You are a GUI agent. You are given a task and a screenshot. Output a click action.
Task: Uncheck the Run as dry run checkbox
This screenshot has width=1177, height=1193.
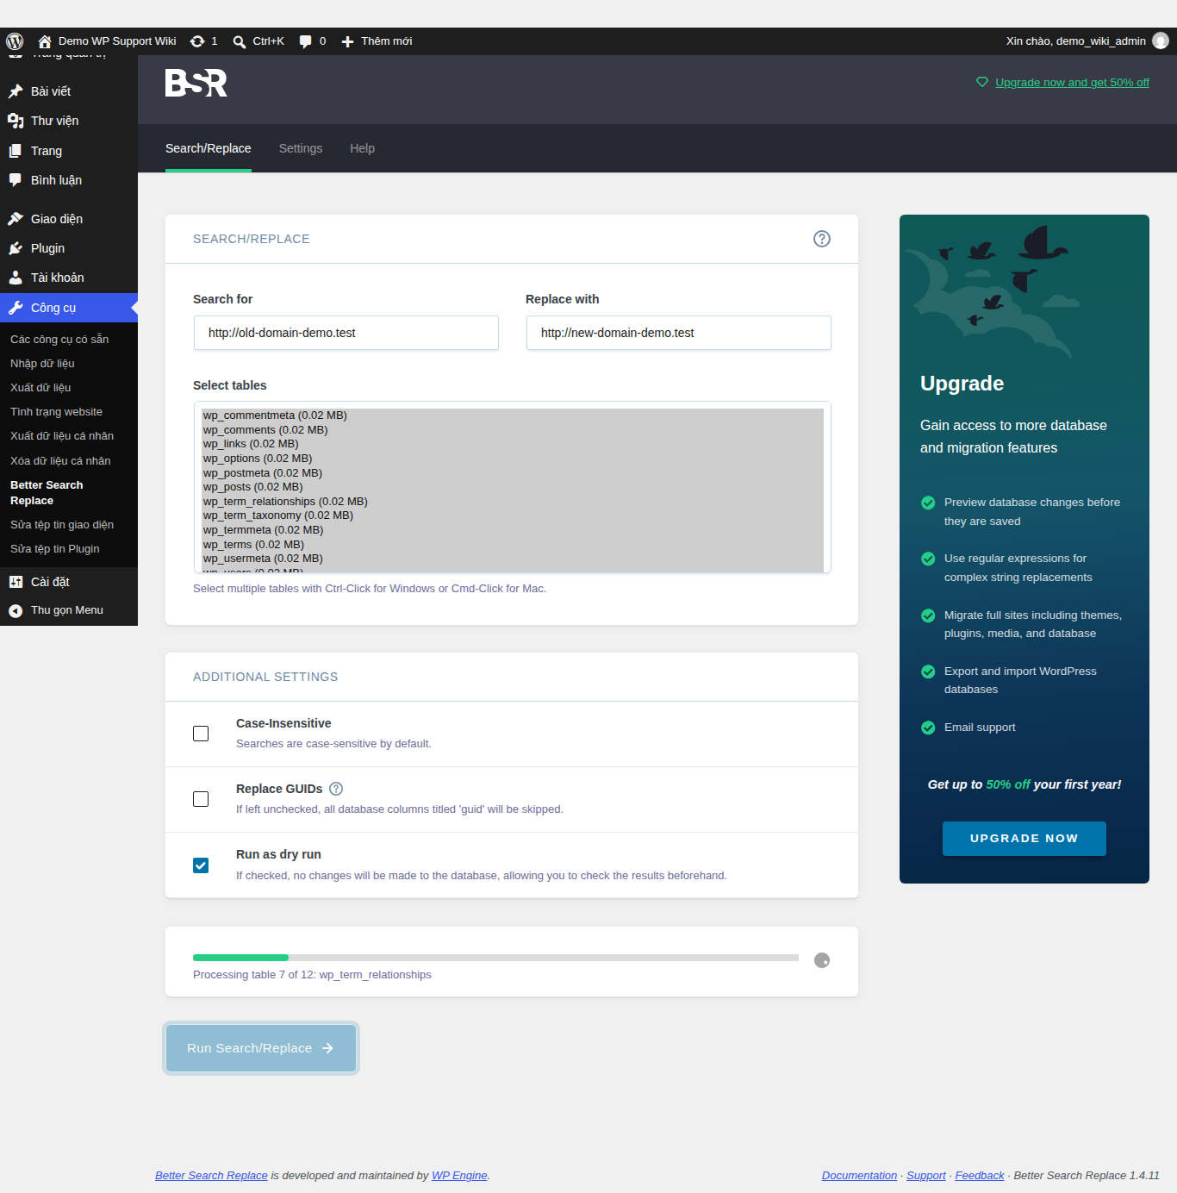[x=201, y=865]
